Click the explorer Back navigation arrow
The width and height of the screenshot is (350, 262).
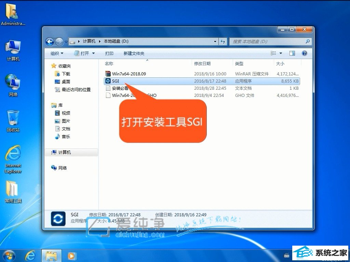click(50, 42)
